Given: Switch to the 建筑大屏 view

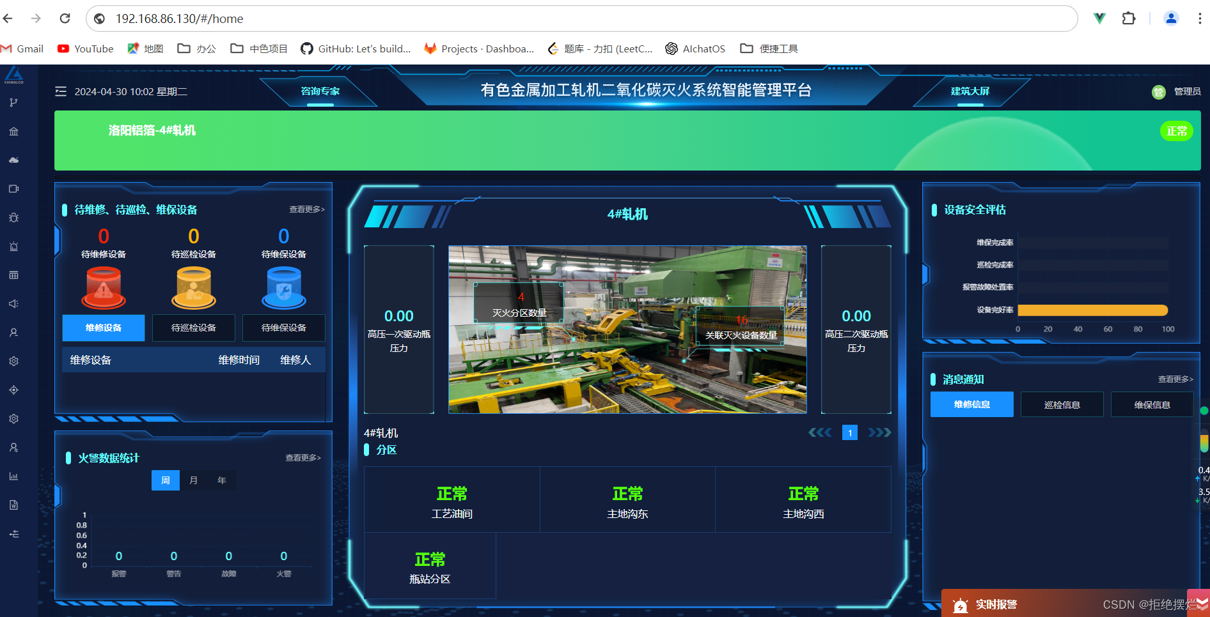Looking at the screenshot, I should [x=970, y=91].
